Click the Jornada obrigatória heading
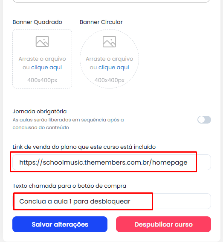This screenshot has width=223, height=242. pyautogui.click(x=40, y=112)
